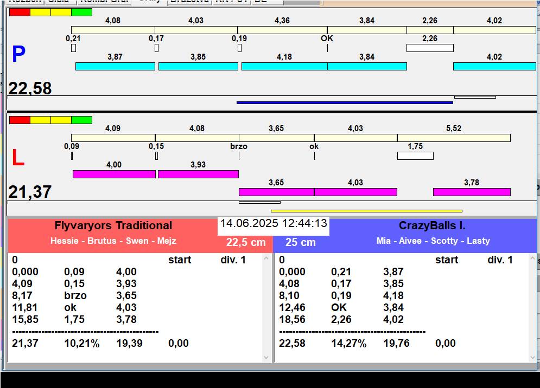Click the magenta 4,00 run bar

114,174
